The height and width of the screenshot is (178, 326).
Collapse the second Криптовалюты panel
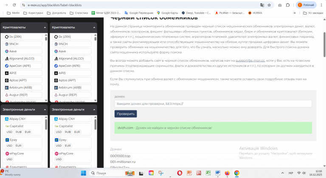click(x=94, y=28)
